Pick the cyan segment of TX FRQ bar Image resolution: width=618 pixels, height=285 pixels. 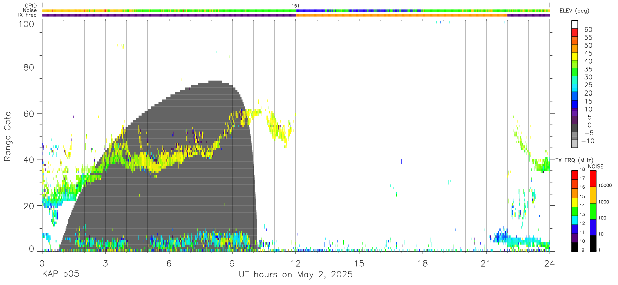[x=575, y=219]
